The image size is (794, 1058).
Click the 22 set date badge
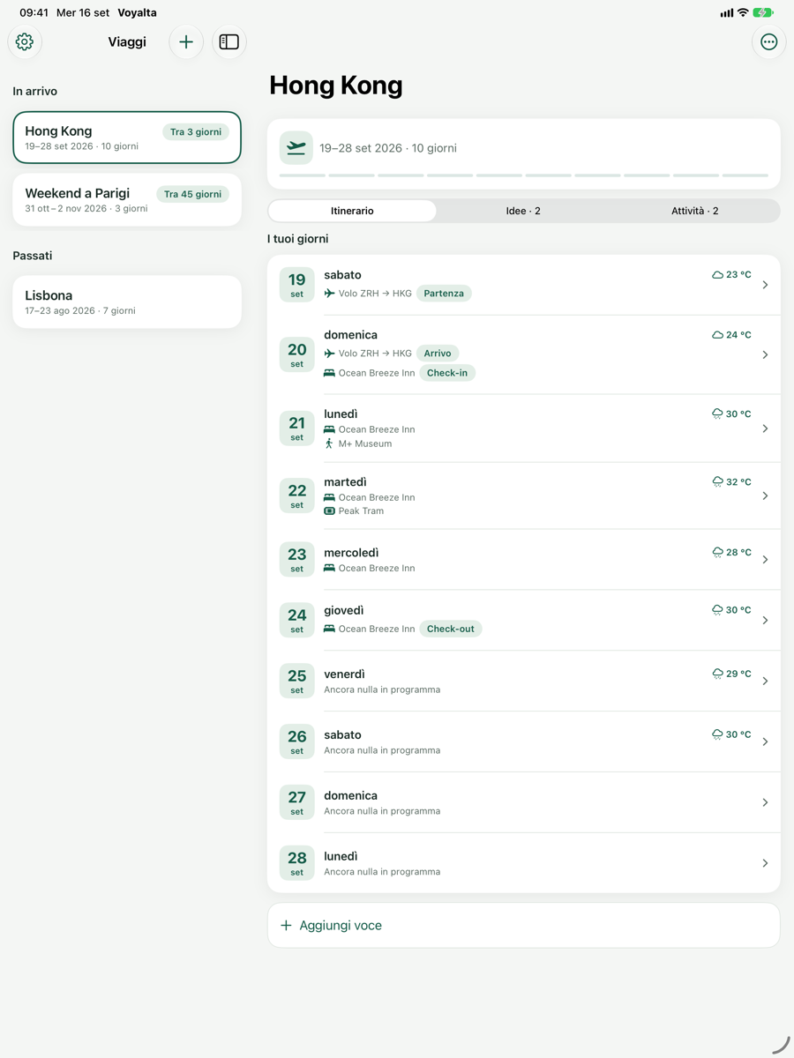tap(296, 495)
